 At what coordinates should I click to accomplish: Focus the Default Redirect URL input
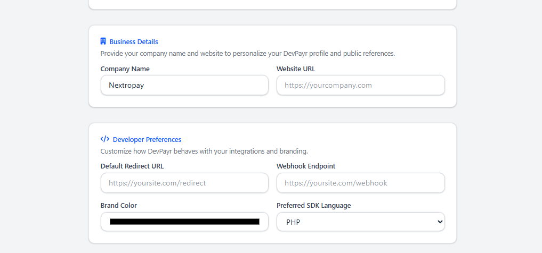click(184, 183)
